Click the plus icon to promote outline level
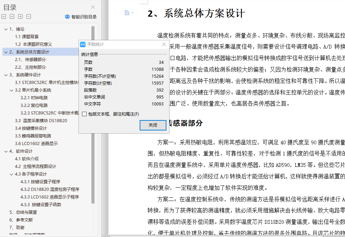The height and width of the screenshot is (237, 345). [x=20, y=17]
